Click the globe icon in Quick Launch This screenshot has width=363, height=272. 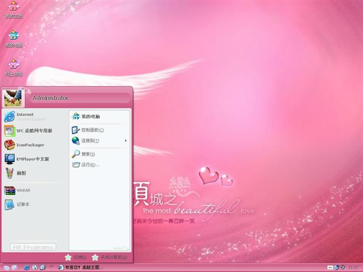[x=35, y=267]
